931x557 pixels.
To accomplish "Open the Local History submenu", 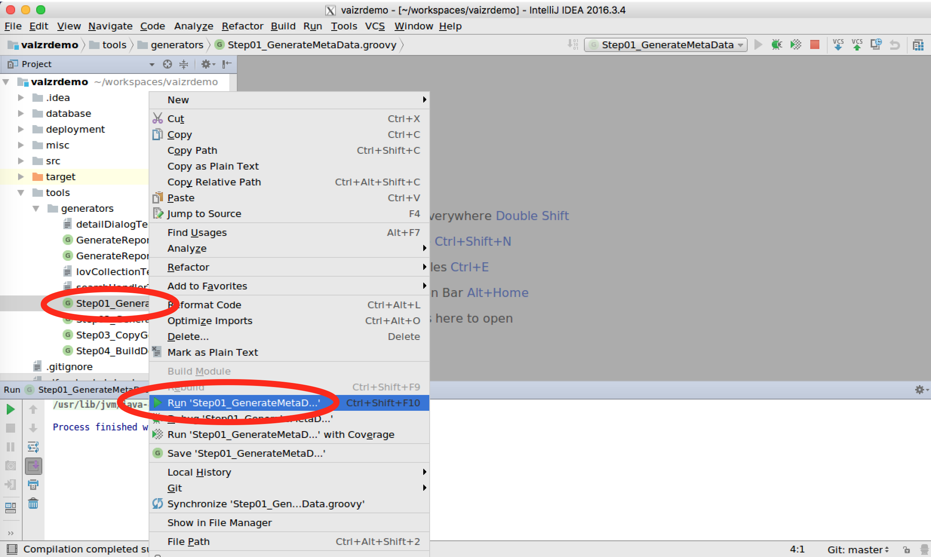I will click(x=289, y=473).
